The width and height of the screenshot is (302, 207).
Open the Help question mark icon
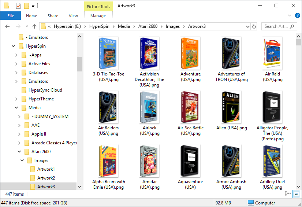(x=298, y=16)
